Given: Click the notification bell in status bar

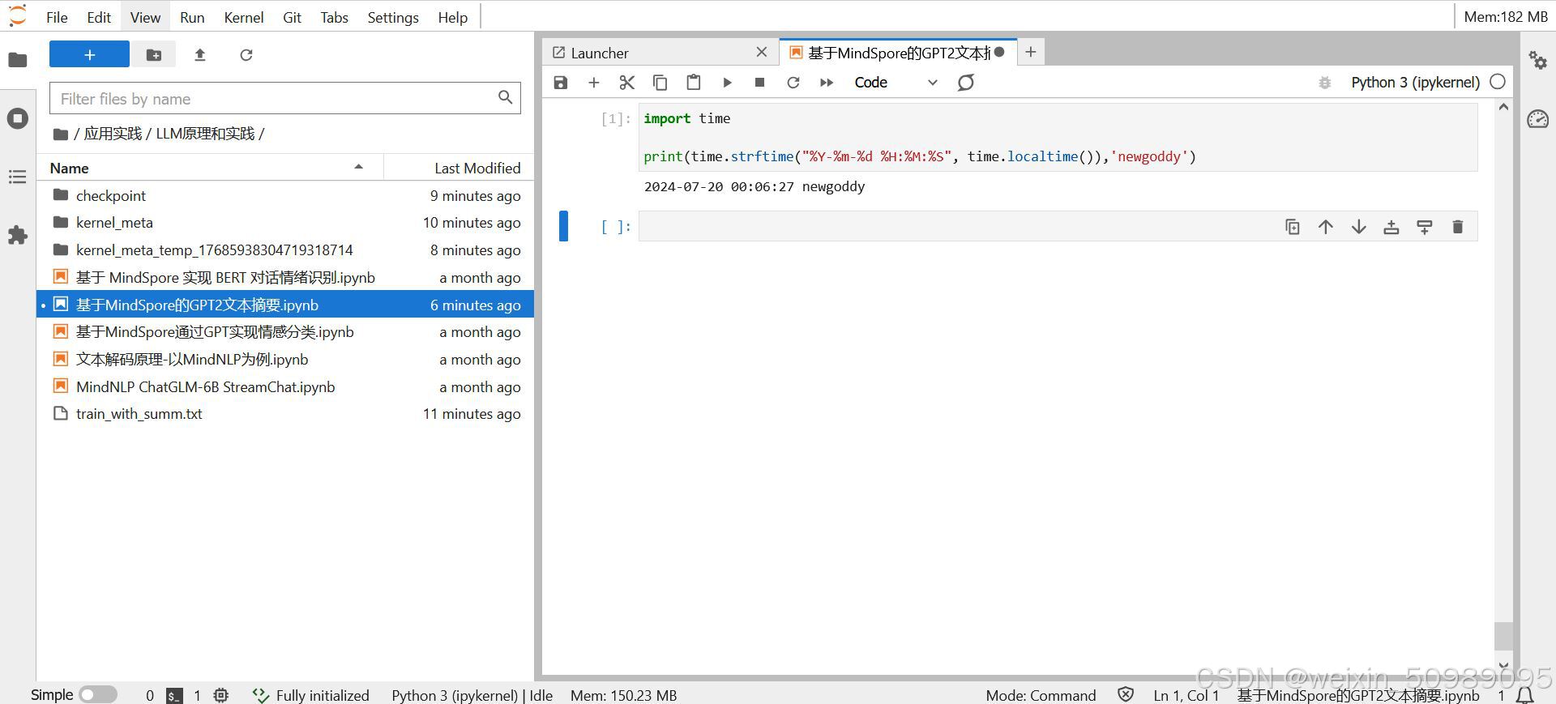Looking at the screenshot, I should [x=1525, y=695].
